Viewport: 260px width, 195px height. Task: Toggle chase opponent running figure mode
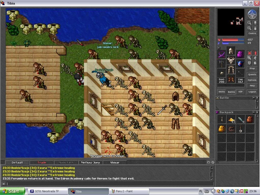pos(255,58)
